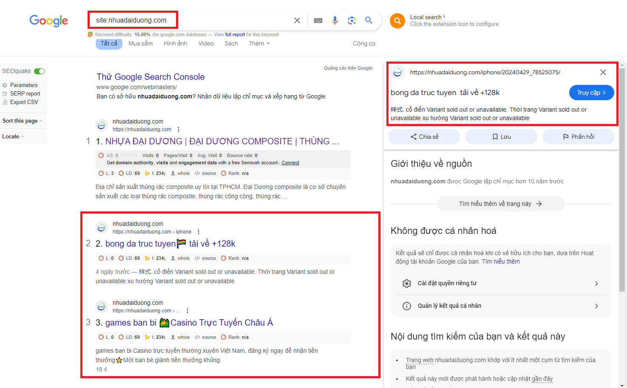Click the blue magnifier search icon
Image resolution: width=627 pixels, height=388 pixels.
click(x=369, y=20)
